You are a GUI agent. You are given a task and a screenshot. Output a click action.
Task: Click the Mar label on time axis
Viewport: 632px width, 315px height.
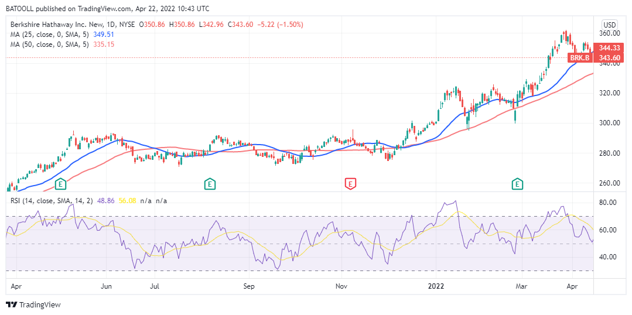[521, 286]
